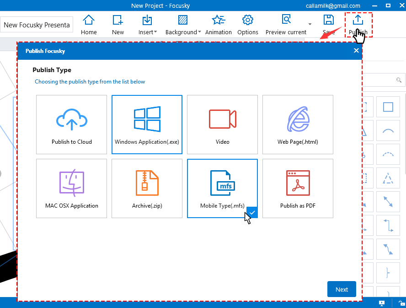Screen dimensions: 406x308
Task: Click the "New Project - Focusky" window title
Action: (x=160, y=5)
